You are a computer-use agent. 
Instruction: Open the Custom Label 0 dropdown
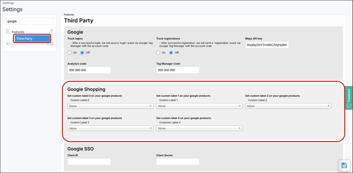click(110, 106)
